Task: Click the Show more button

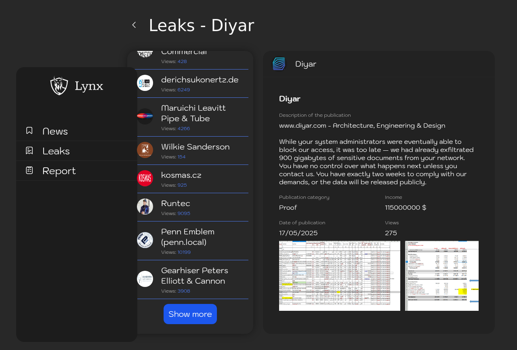Action: [190, 314]
